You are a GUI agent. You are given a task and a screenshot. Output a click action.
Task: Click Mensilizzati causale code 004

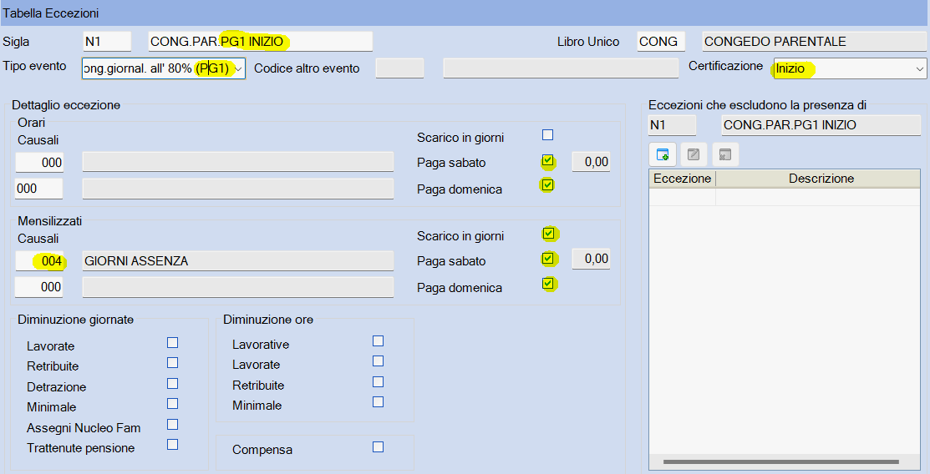pos(39,260)
